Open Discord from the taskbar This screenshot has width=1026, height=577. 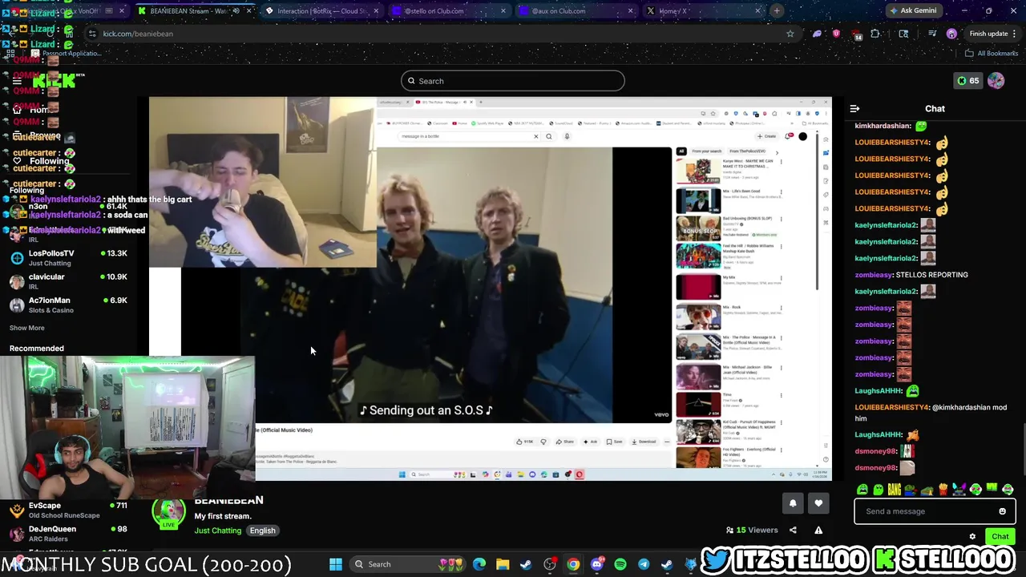(596, 564)
